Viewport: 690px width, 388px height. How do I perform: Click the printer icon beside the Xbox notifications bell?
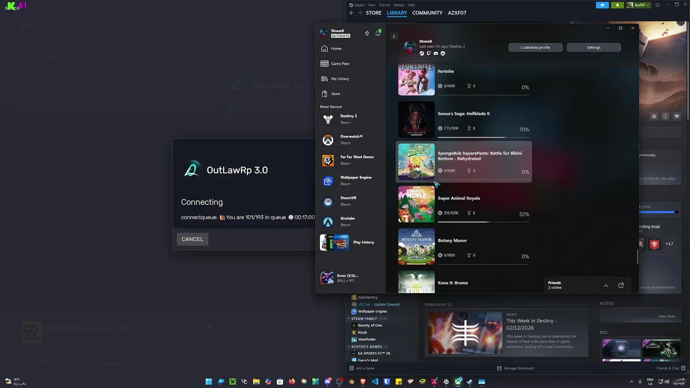(x=367, y=33)
